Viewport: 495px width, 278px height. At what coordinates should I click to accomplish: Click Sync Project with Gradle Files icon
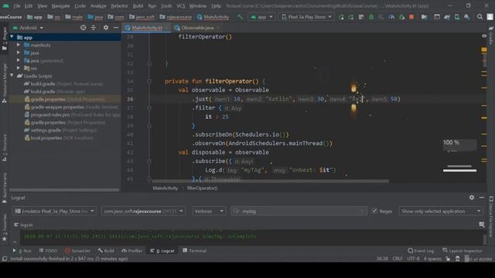click(447, 17)
